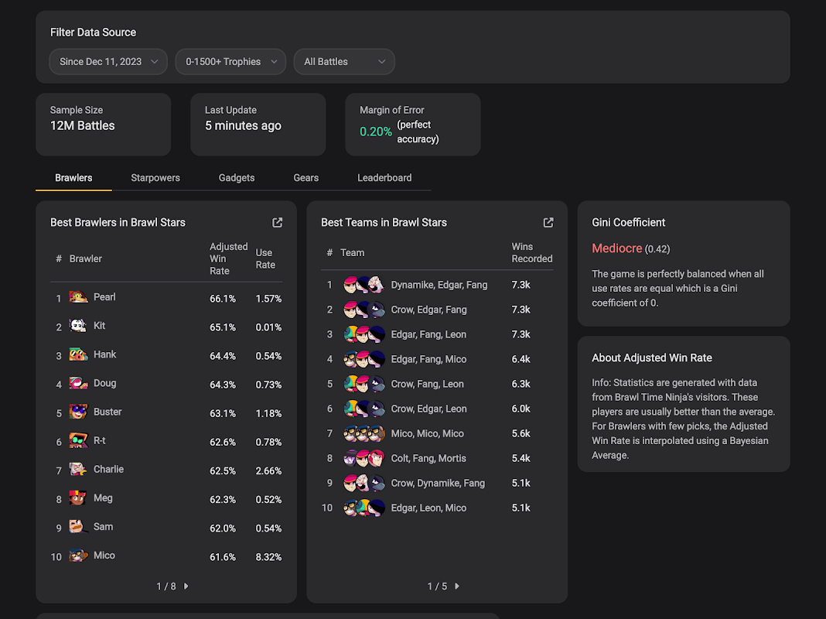The height and width of the screenshot is (619, 826).
Task: Switch to the Gears tab
Action: point(306,178)
